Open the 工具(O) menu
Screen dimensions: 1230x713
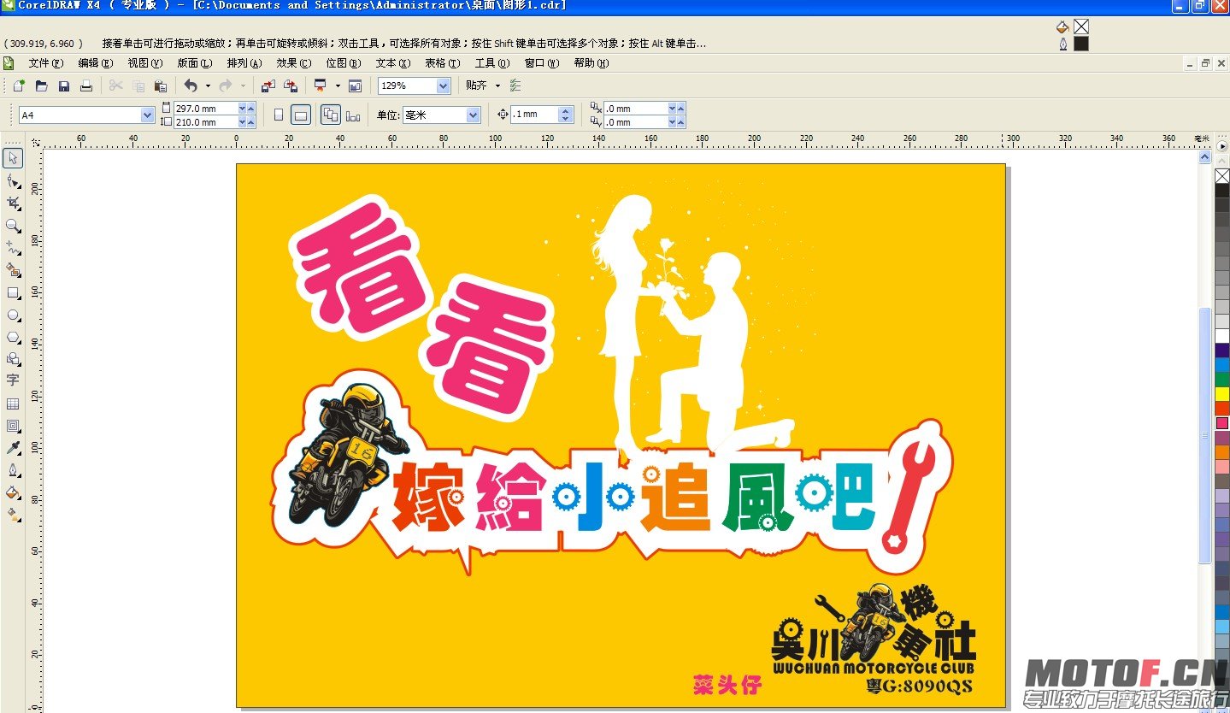[492, 63]
